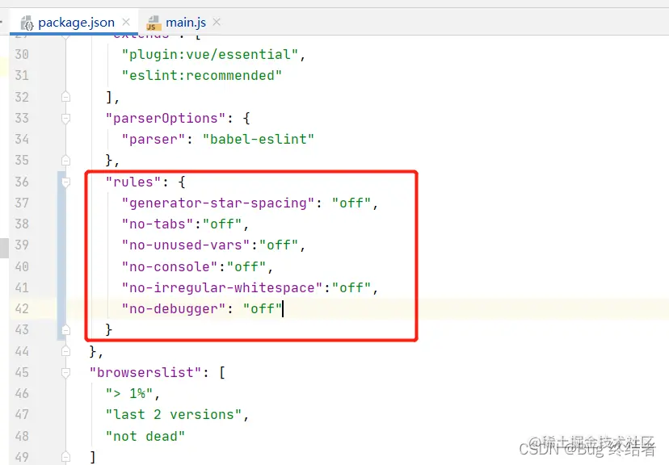Click the "generator-star-spacing" key
Viewport: 669px width, 465px height.
[x=218, y=203]
